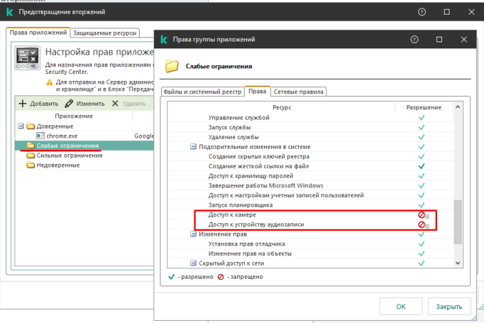
Task: Click the Добавить plus icon
Action: 22,104
